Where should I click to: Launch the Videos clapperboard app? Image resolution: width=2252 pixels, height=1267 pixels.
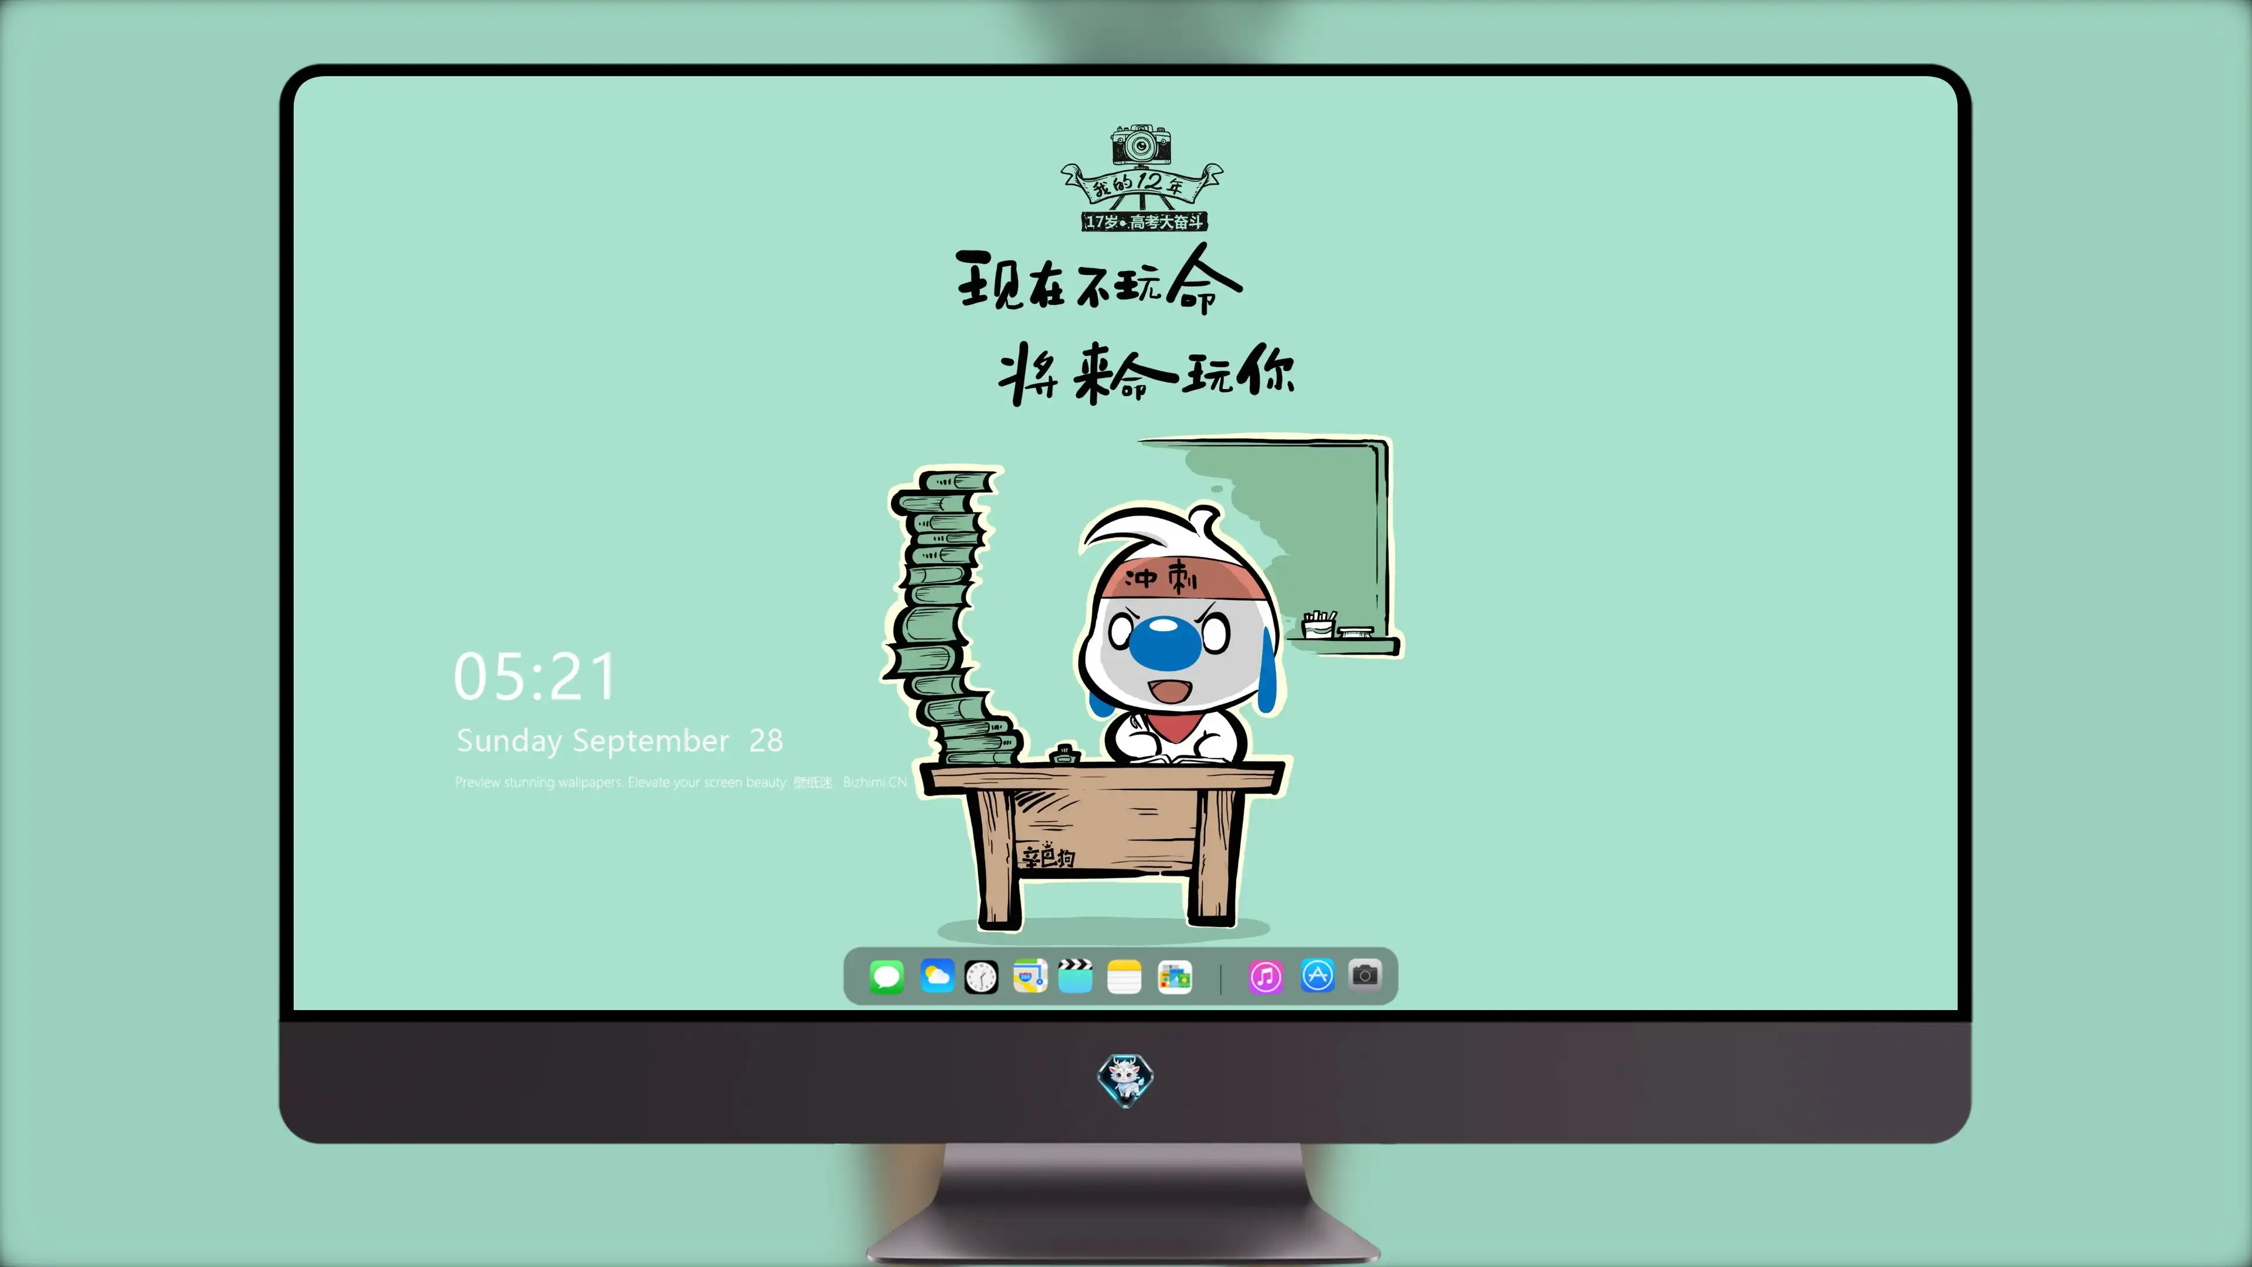click(x=1076, y=976)
